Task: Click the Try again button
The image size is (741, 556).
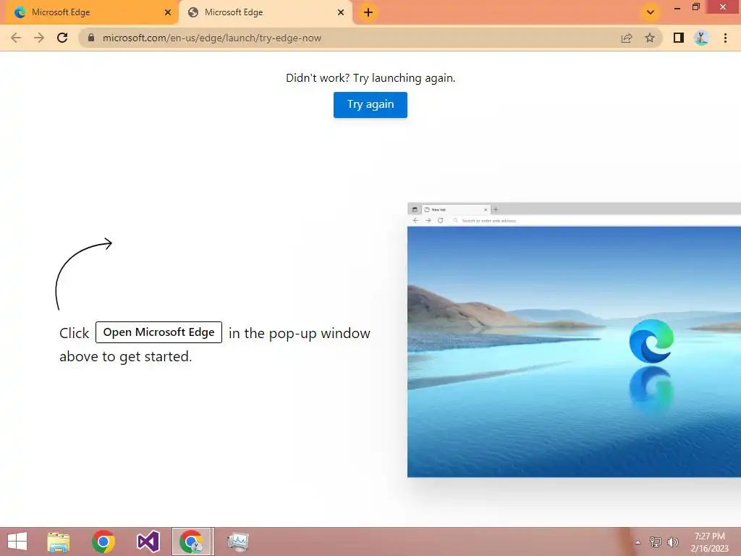Action: click(x=370, y=104)
